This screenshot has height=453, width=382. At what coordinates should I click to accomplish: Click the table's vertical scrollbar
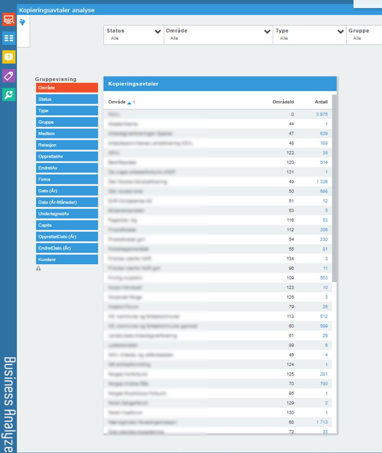(x=334, y=190)
